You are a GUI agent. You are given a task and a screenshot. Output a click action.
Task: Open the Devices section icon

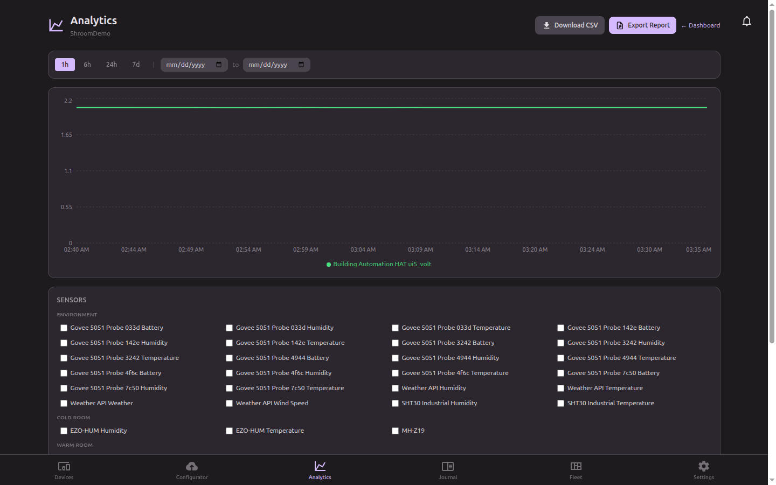point(64,468)
